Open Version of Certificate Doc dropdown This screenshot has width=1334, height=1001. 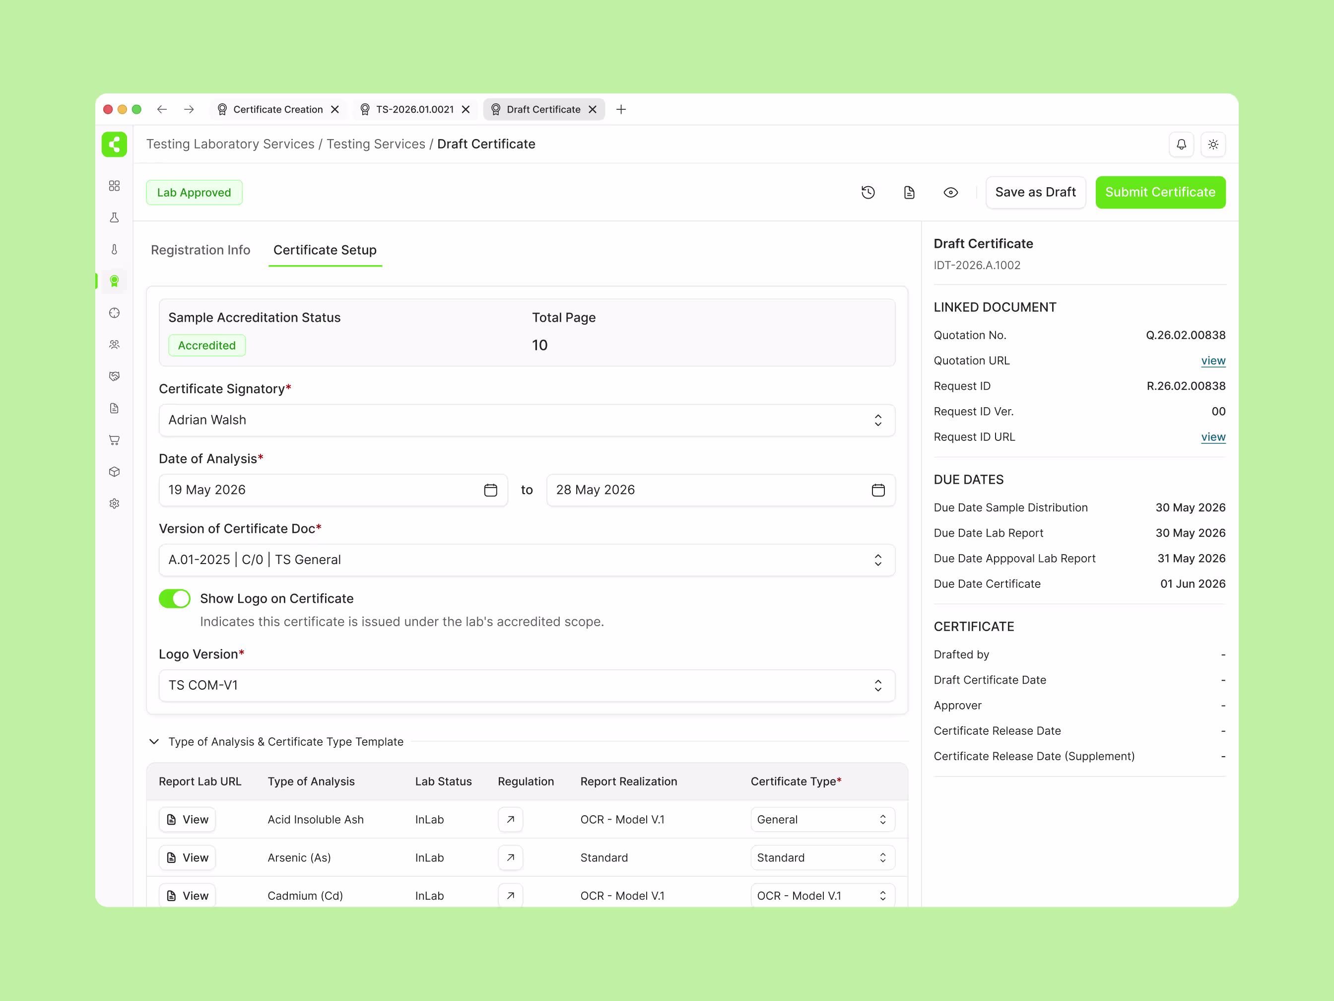tap(527, 560)
